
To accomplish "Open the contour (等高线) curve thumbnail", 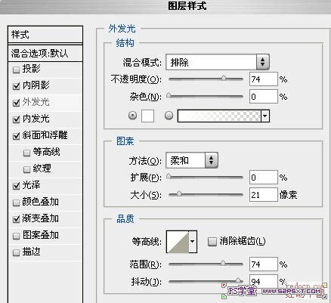I will 178,242.
